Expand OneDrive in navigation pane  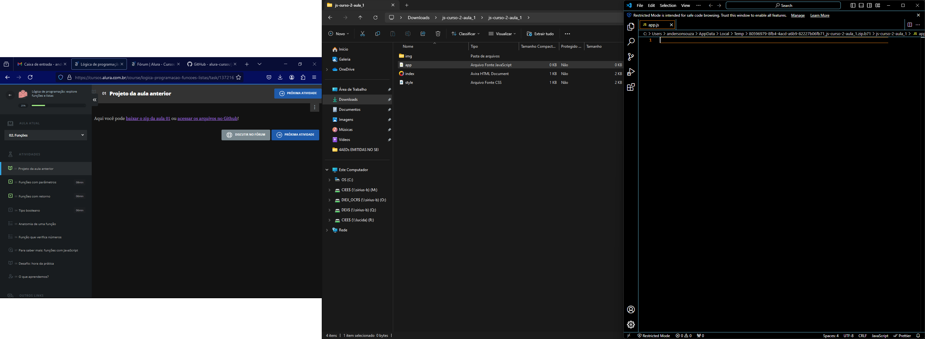327,69
